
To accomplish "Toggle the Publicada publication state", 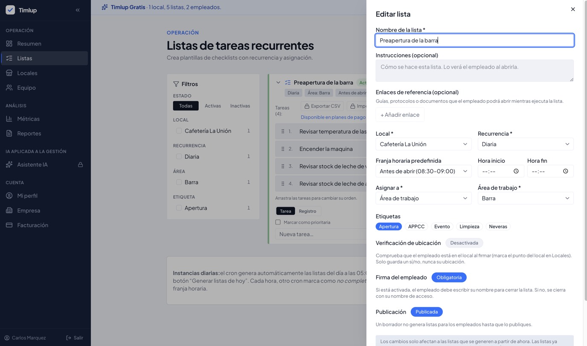I will 427,312.
